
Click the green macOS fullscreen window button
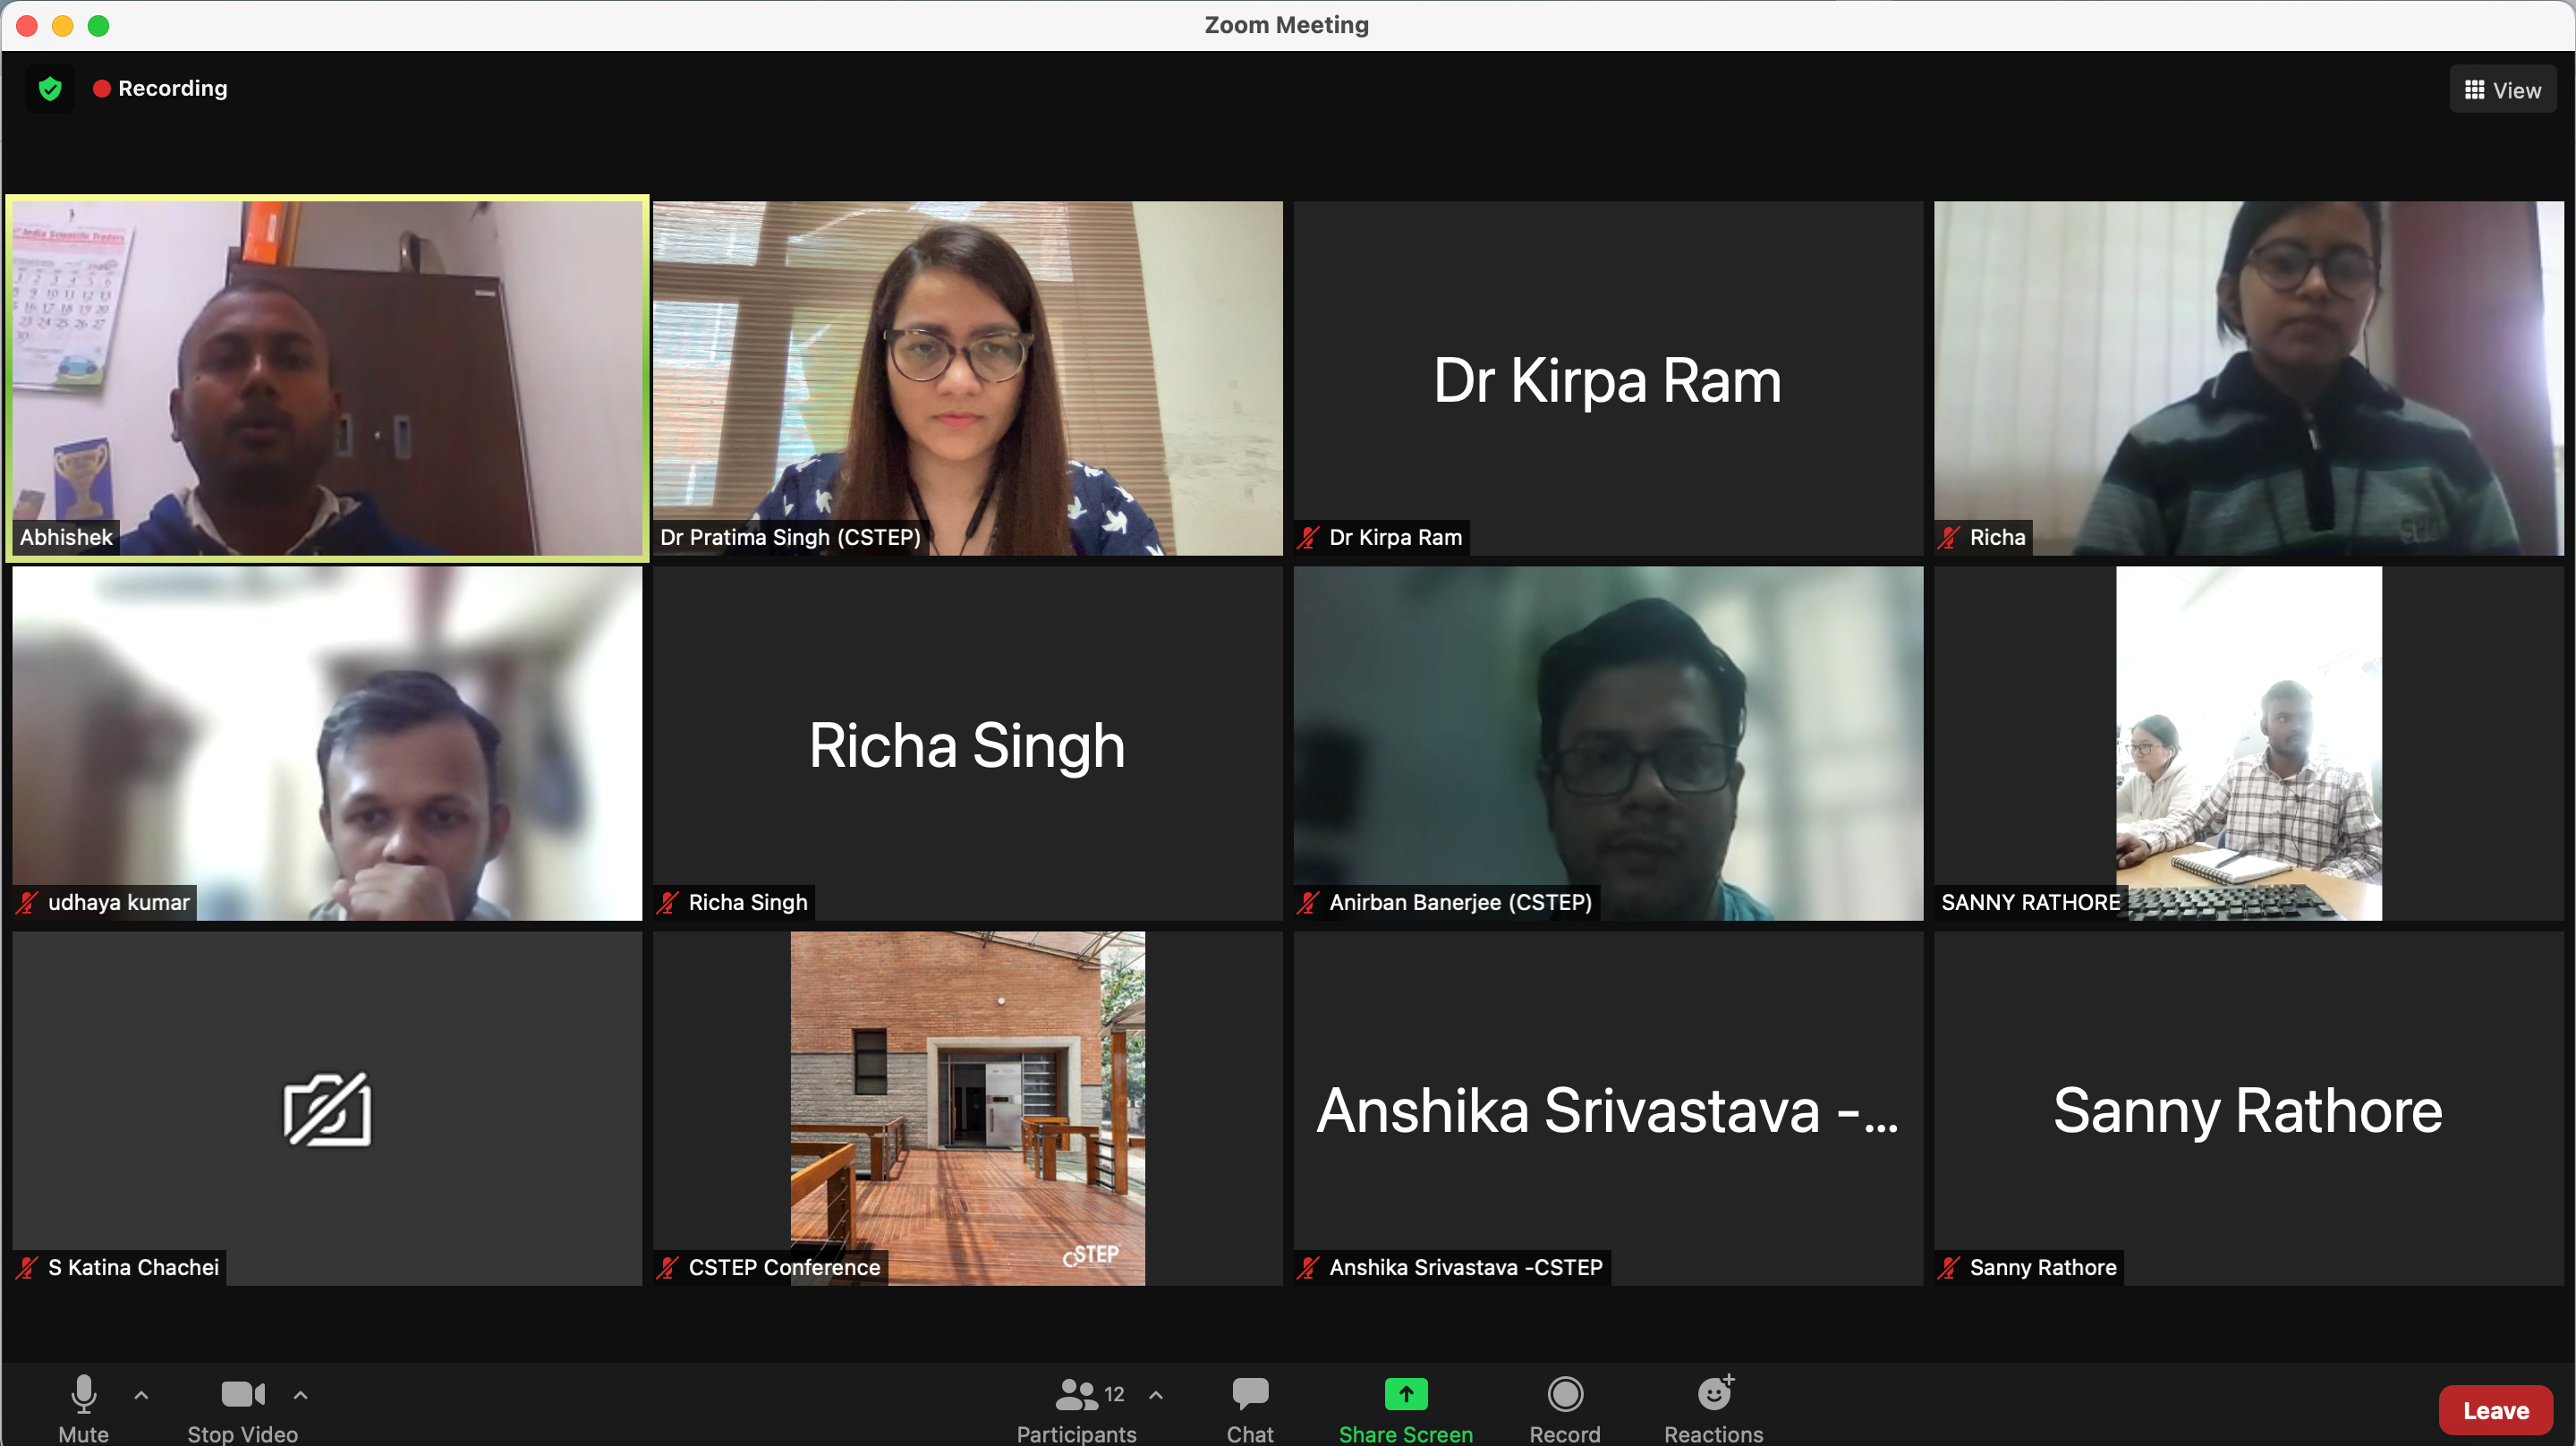point(98,25)
